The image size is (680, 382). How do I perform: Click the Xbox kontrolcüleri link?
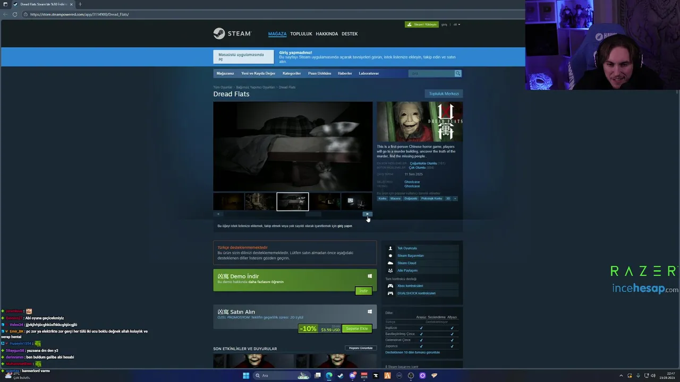pyautogui.click(x=410, y=286)
